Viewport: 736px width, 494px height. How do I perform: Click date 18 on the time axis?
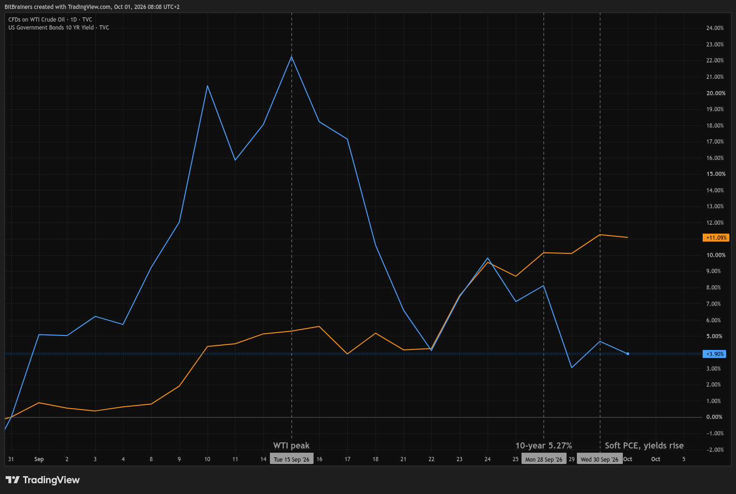tap(376, 459)
